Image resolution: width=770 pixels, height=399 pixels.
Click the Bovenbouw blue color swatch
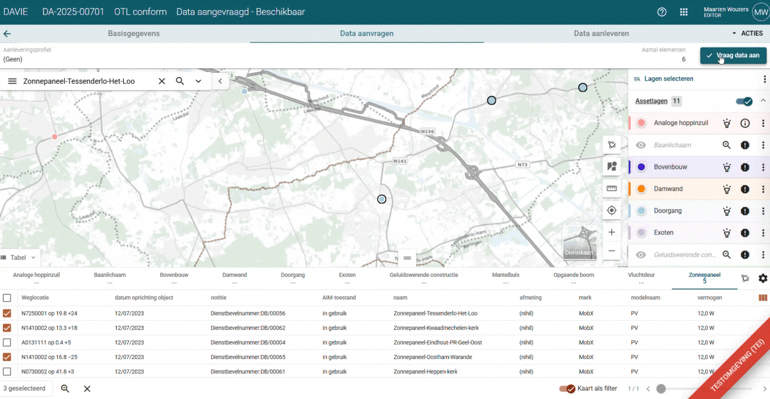tap(642, 167)
